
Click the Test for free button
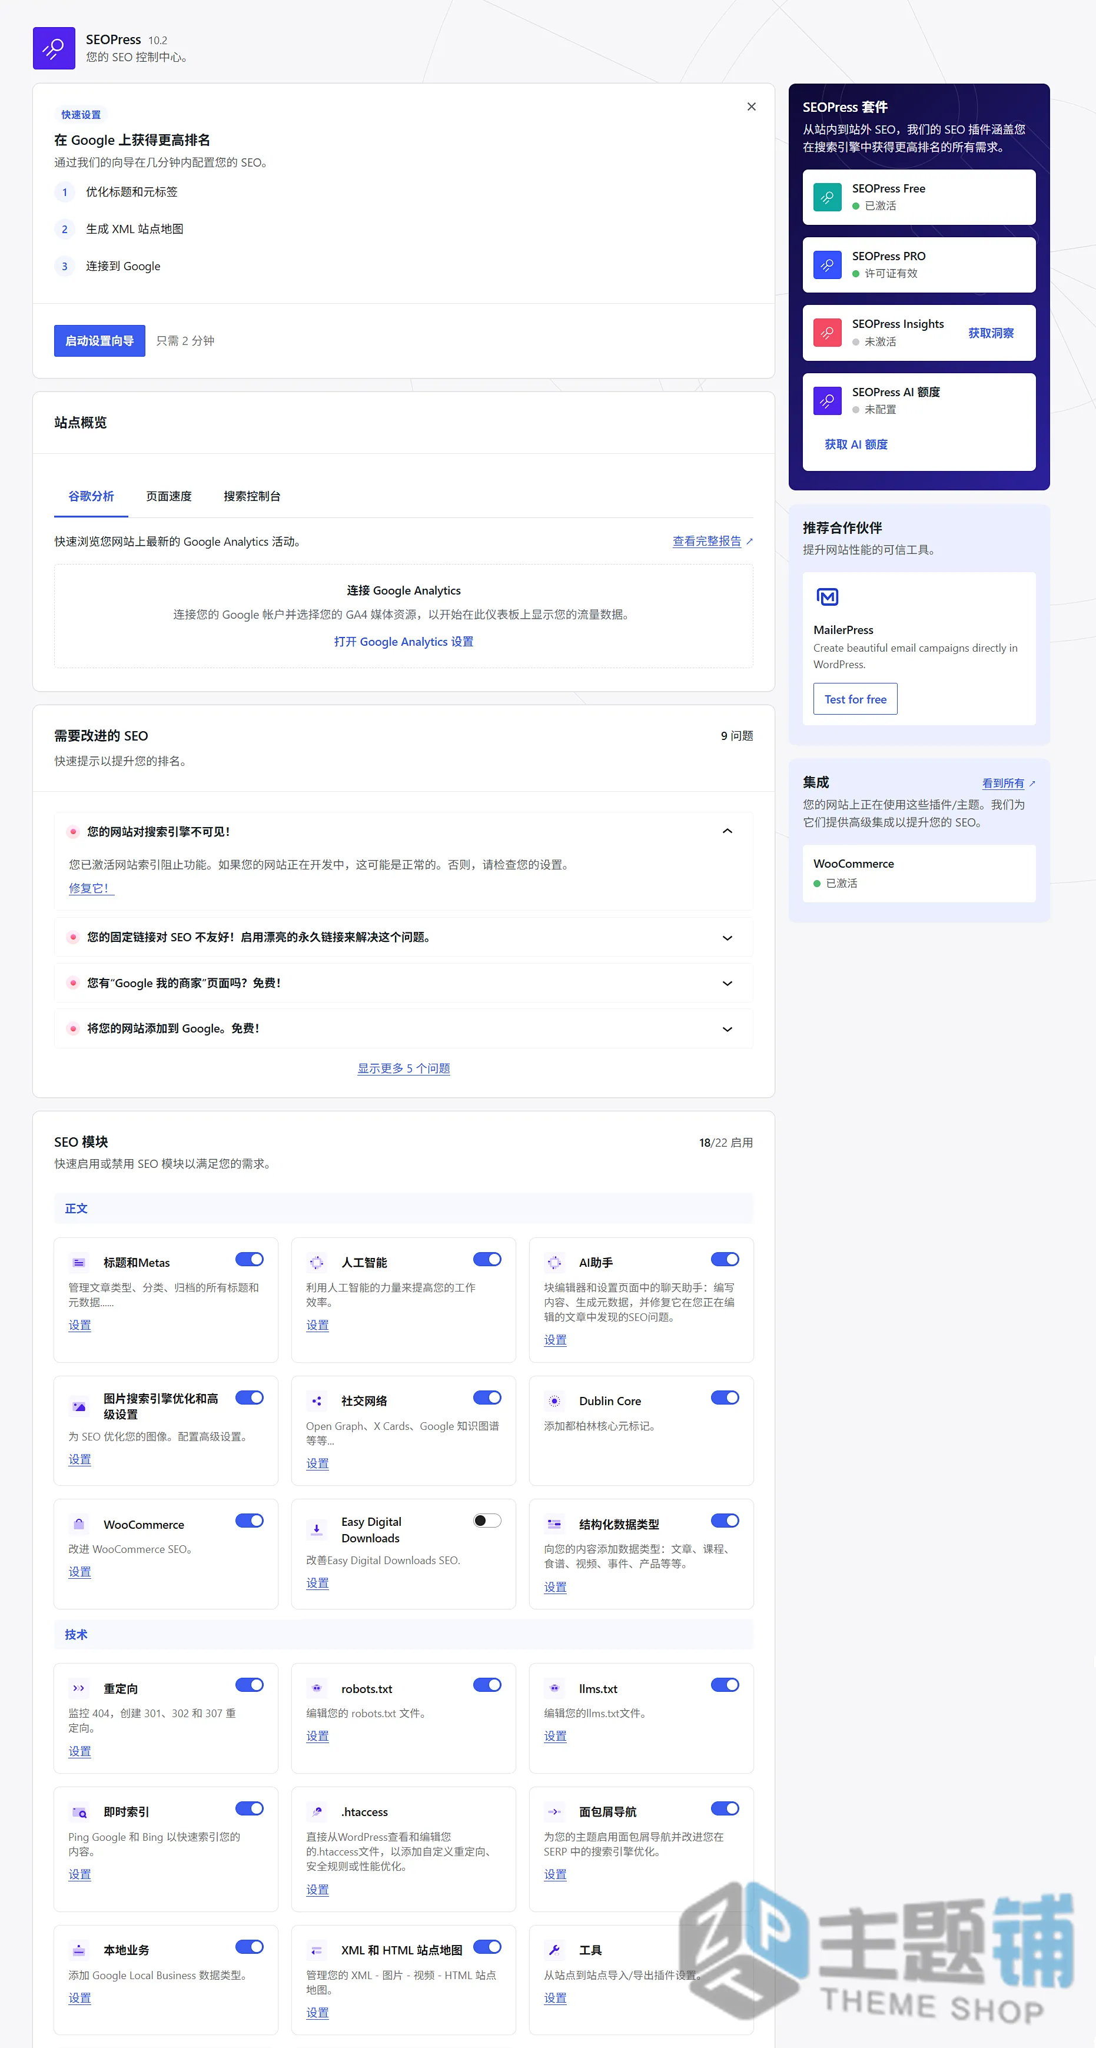click(855, 699)
